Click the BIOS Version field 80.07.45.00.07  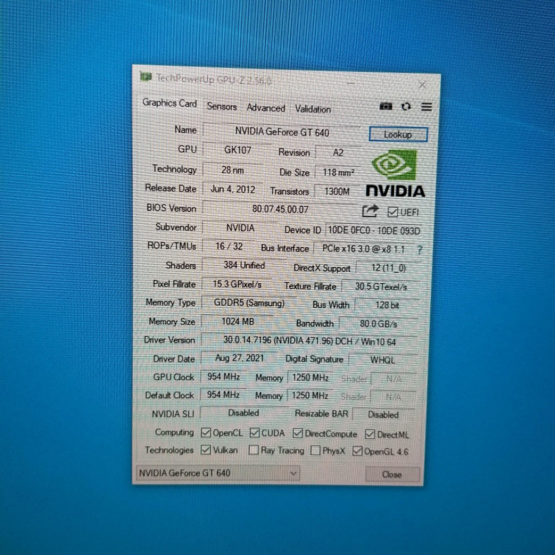pos(280,209)
